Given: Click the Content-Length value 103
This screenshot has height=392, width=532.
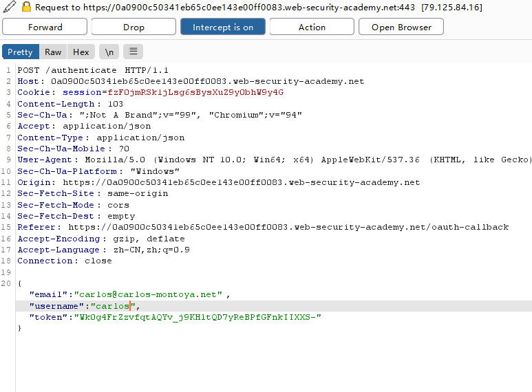Looking at the screenshot, I should point(116,104).
